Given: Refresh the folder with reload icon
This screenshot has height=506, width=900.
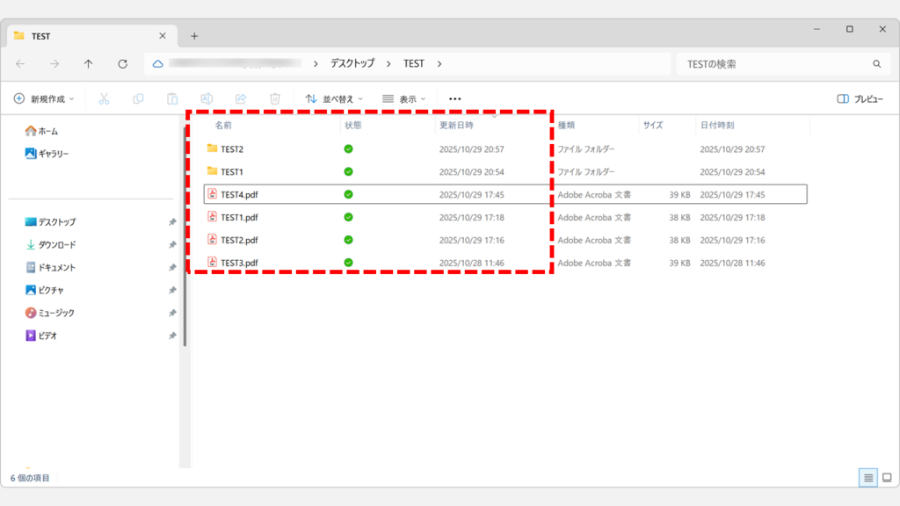Looking at the screenshot, I should [122, 64].
